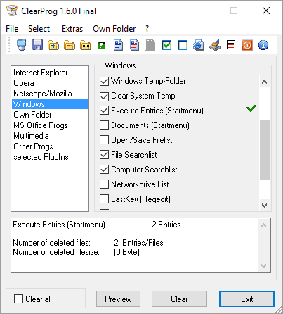Click the remove folder minus icon

70,45
